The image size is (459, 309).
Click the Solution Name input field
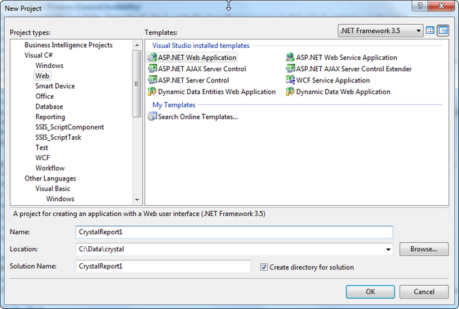(x=163, y=267)
